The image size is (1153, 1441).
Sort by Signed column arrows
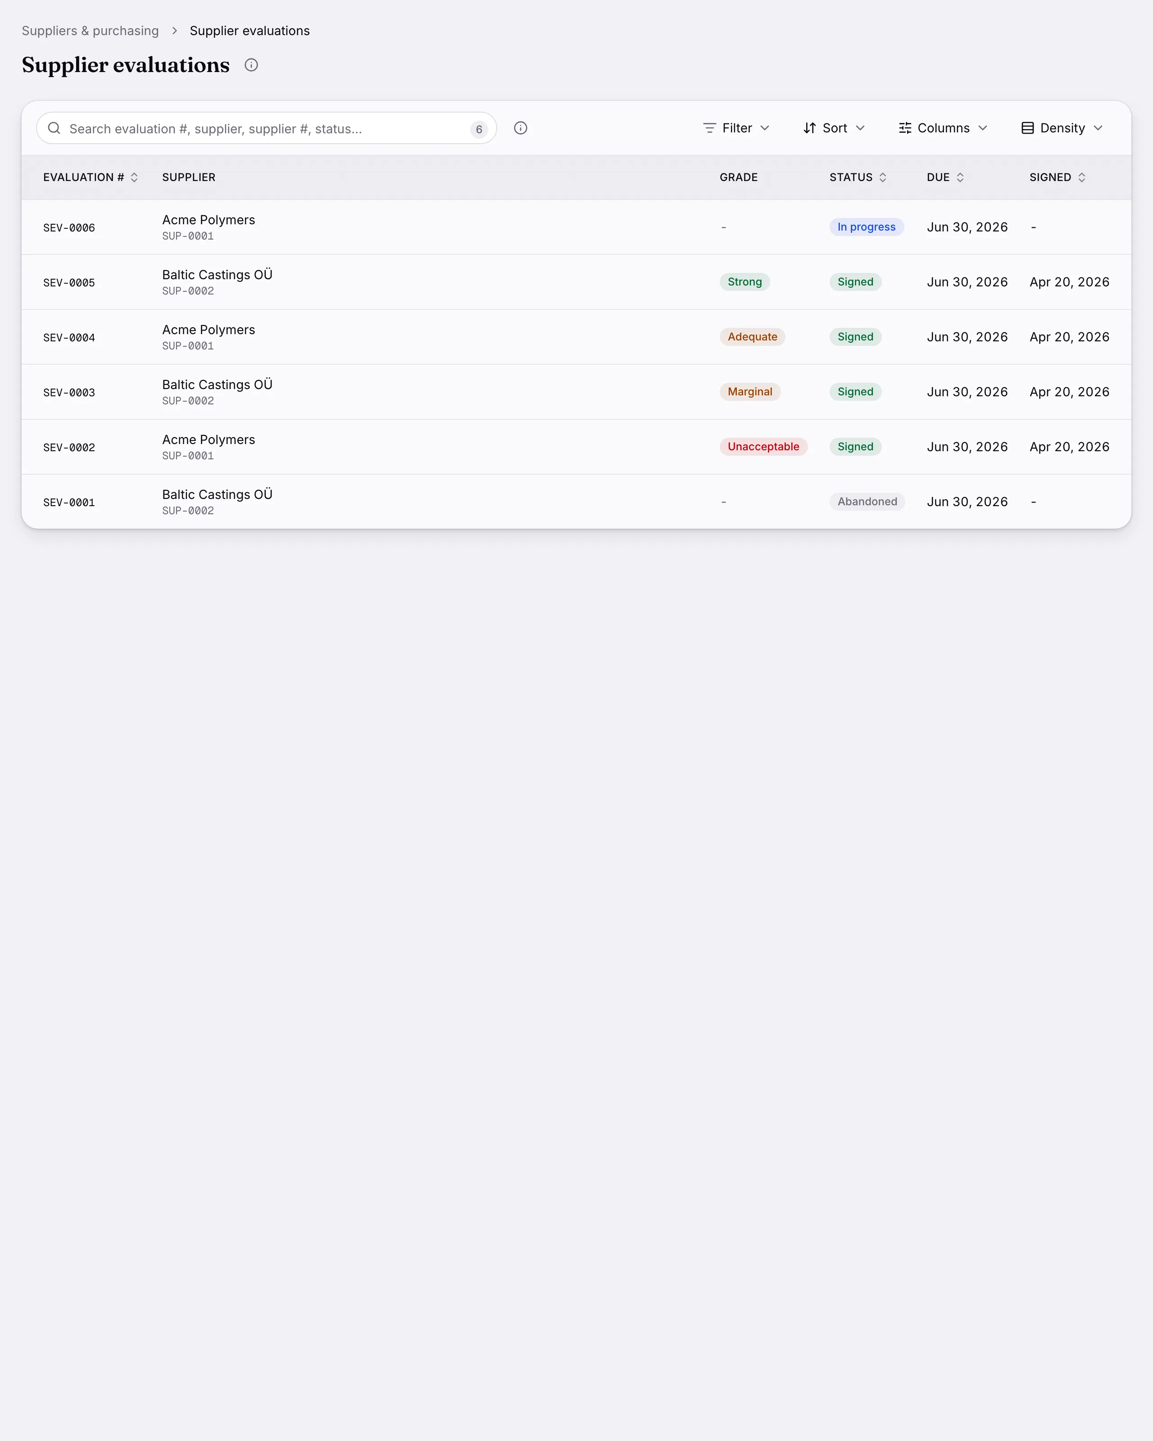pos(1082,177)
